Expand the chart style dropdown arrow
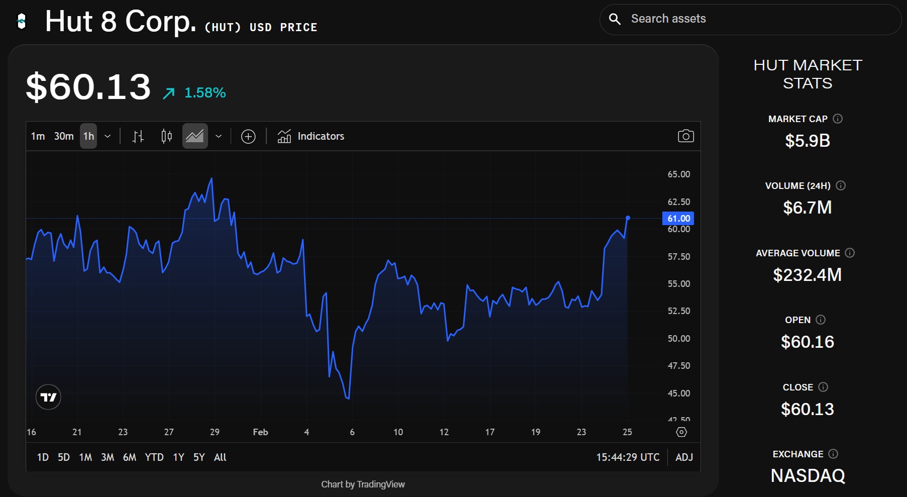 click(x=219, y=136)
